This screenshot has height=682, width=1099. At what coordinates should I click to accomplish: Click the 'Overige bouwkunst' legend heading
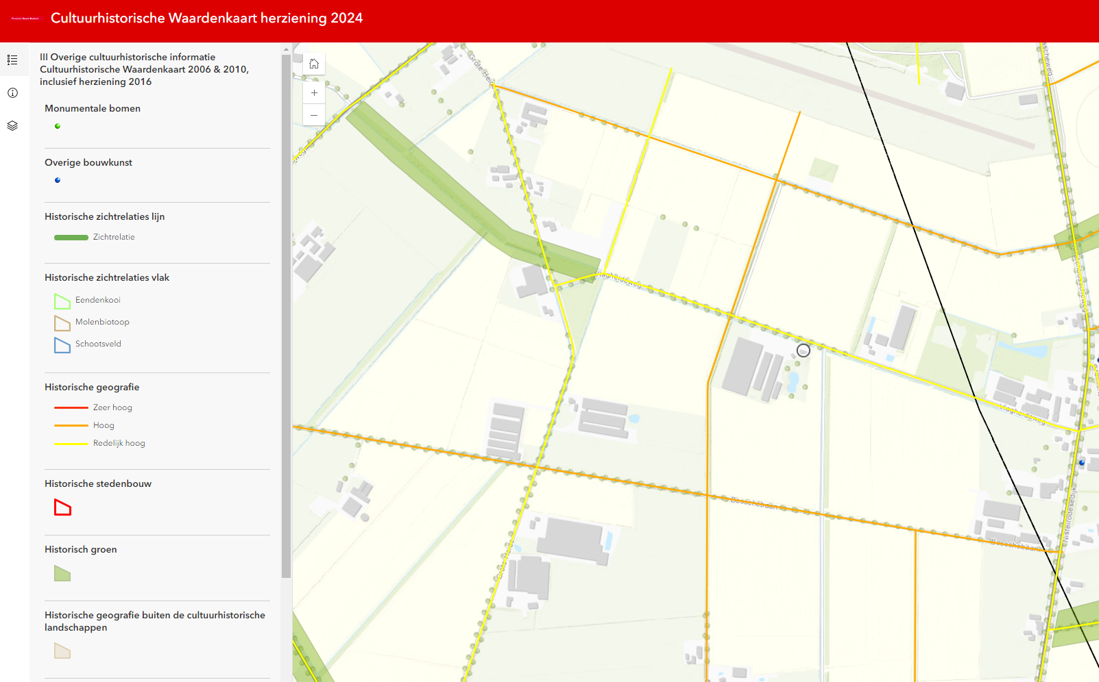tap(88, 162)
